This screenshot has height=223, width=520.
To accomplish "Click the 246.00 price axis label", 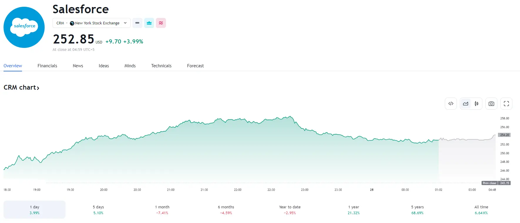I will 505,170.
